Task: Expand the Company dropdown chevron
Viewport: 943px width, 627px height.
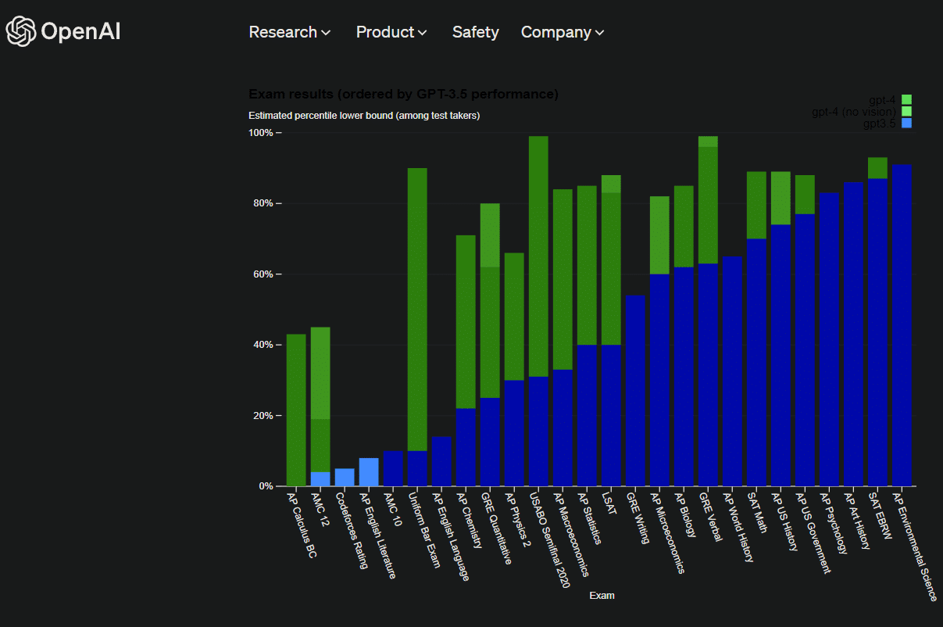Action: pos(600,33)
